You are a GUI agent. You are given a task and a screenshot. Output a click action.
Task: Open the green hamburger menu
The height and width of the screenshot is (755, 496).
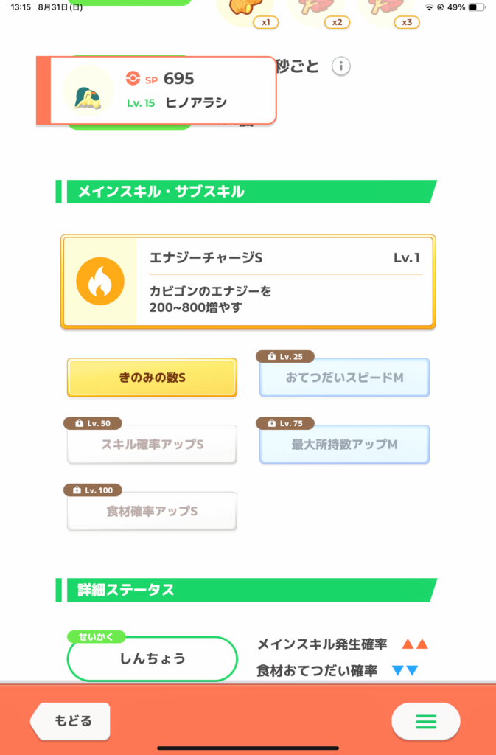coord(426,721)
